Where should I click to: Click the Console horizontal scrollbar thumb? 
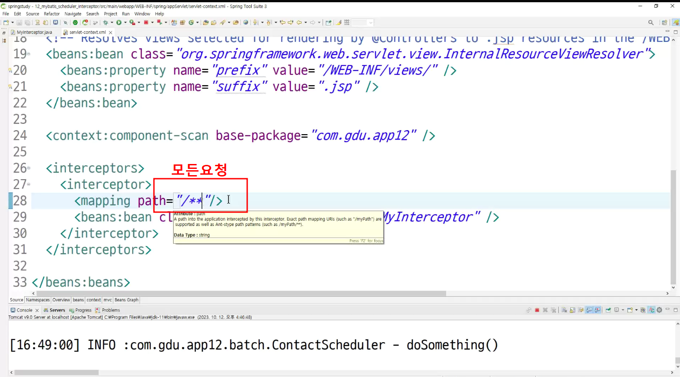pyautogui.click(x=56, y=372)
